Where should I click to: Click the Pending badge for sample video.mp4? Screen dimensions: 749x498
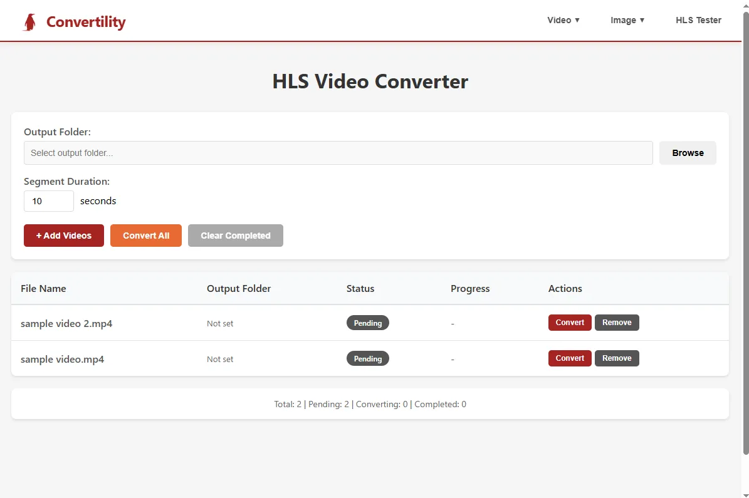click(367, 358)
